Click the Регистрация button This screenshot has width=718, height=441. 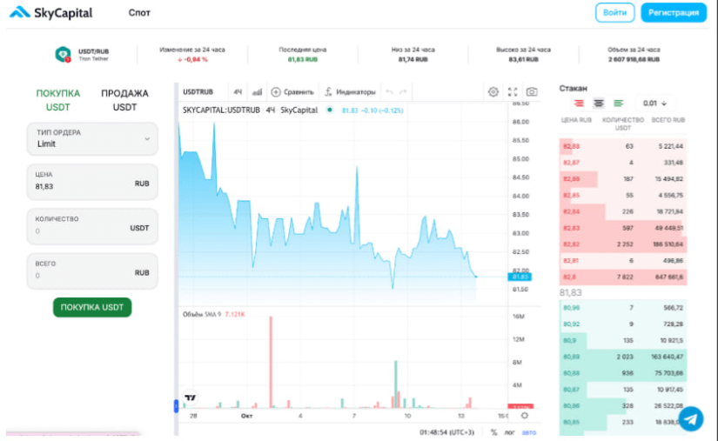pyautogui.click(x=673, y=13)
